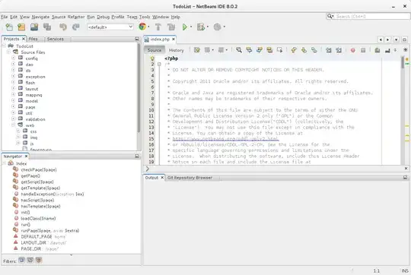Click the Shift Line Left icon
The height and width of the screenshot is (275, 411).
pyautogui.click(x=329, y=50)
